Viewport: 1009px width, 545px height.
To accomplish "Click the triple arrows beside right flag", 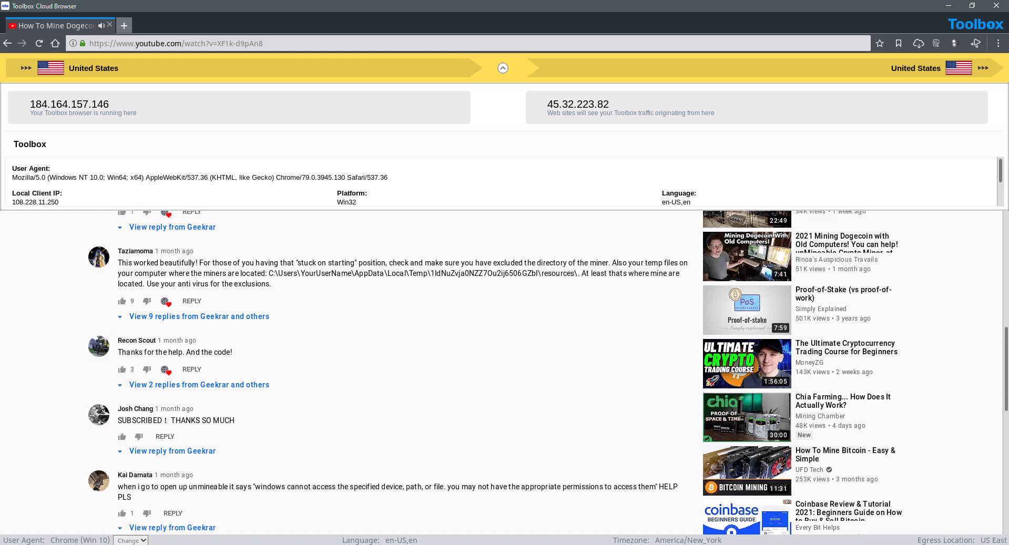I will [x=983, y=68].
